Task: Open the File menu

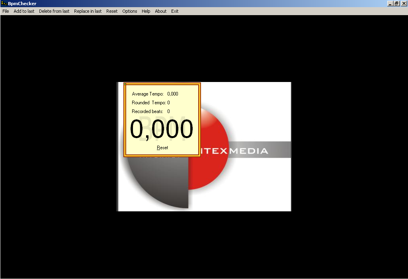Action: click(6, 11)
